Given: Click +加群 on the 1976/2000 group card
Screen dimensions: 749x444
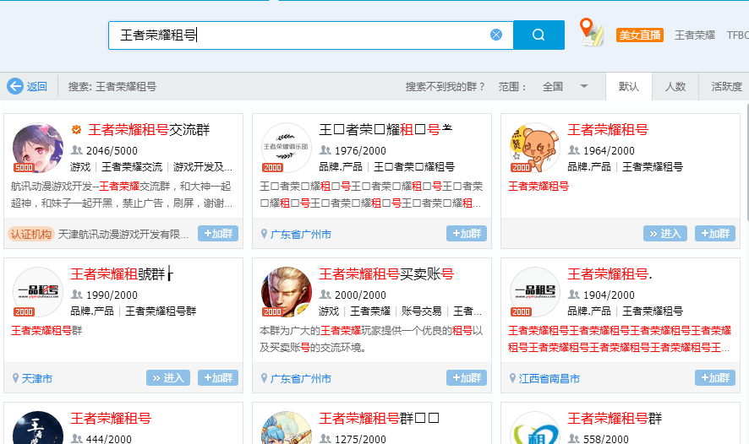Looking at the screenshot, I should (466, 233).
